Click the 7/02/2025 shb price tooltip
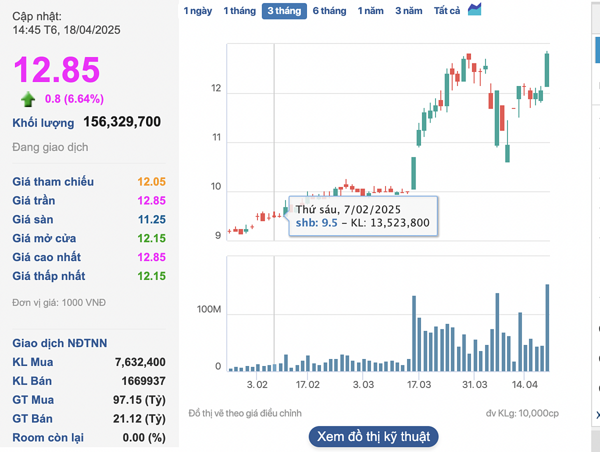This screenshot has width=600, height=452. (362, 216)
